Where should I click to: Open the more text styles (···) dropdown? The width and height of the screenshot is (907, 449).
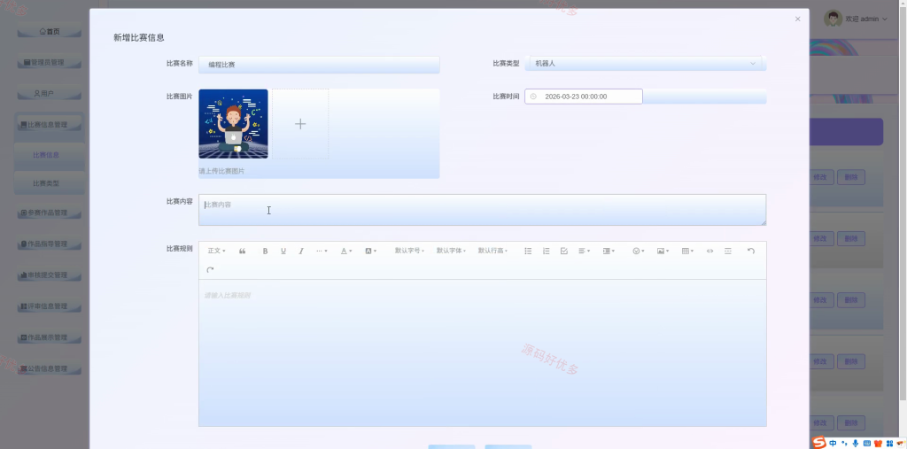tap(322, 252)
